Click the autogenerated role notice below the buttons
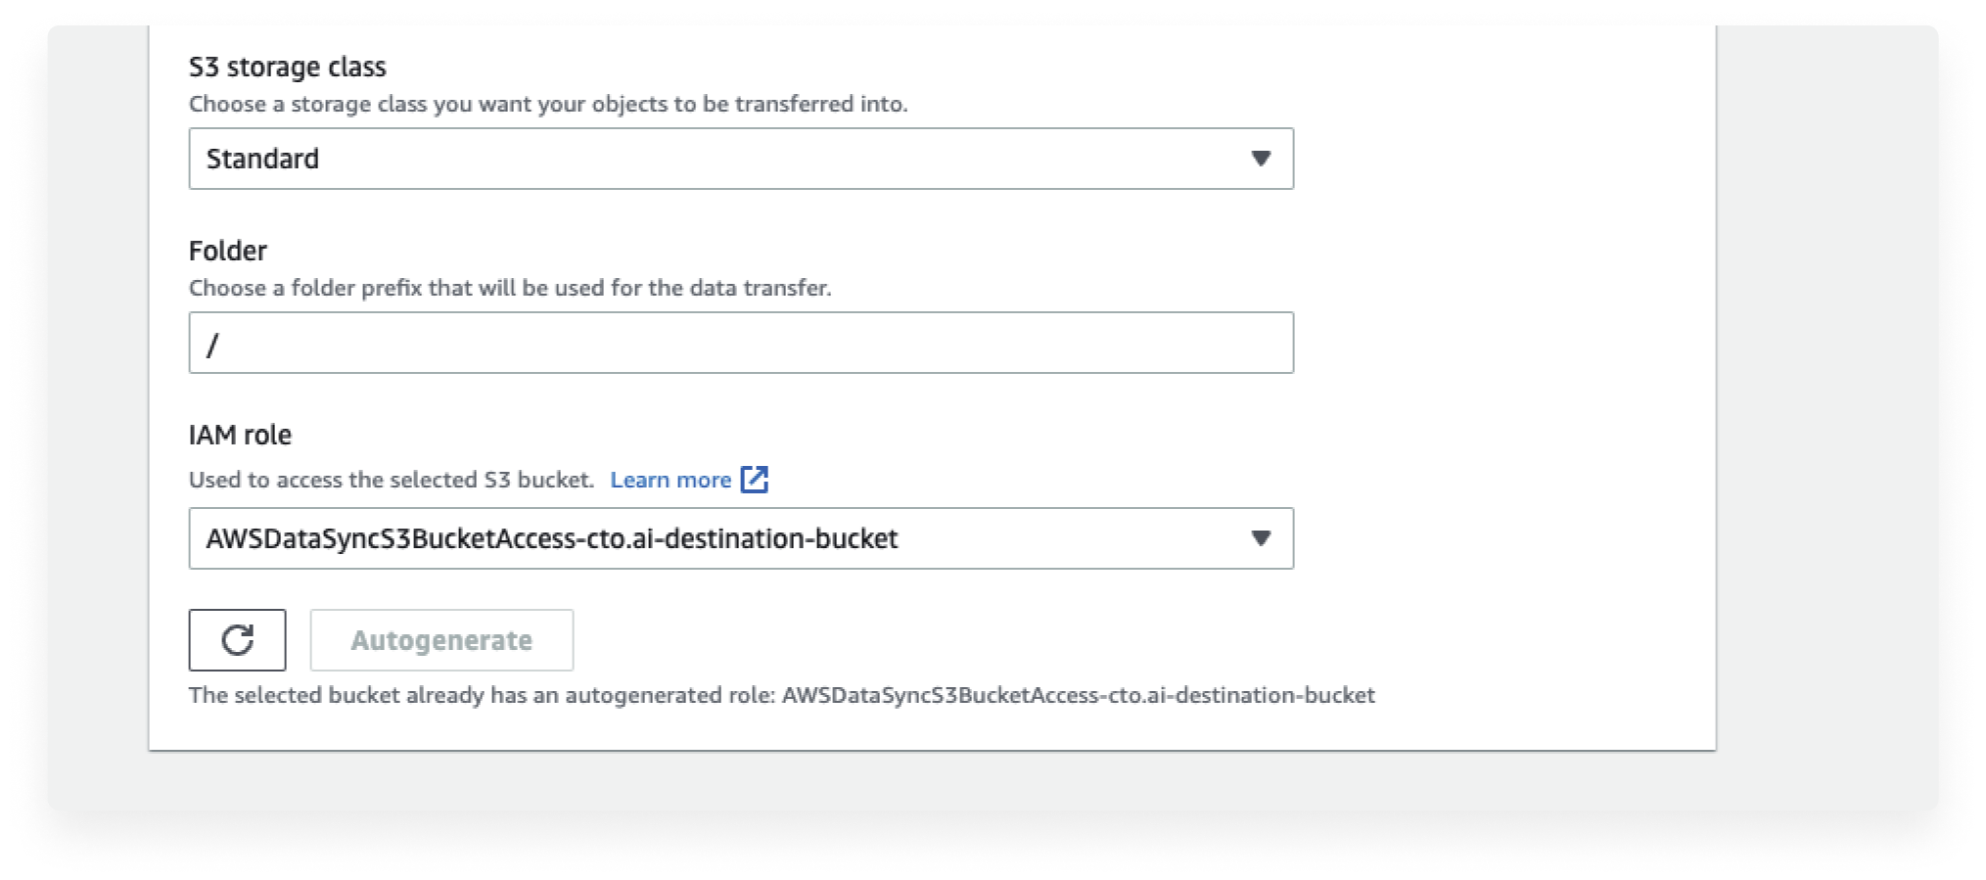Image resolution: width=1986 pixels, height=880 pixels. pos(782,695)
